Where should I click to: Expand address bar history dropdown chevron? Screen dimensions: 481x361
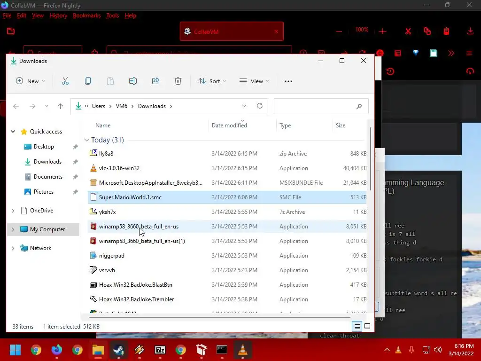point(244,106)
